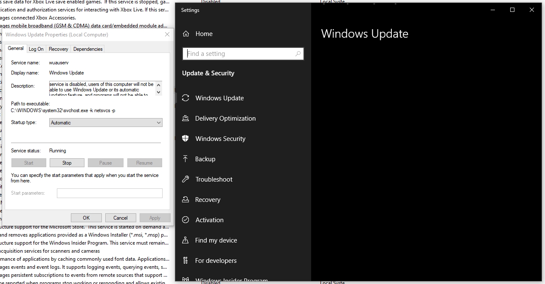Click the executable path C:\WINDOWS\system32\svchost.exe
Screen dimensions: 545x284
click(63, 110)
